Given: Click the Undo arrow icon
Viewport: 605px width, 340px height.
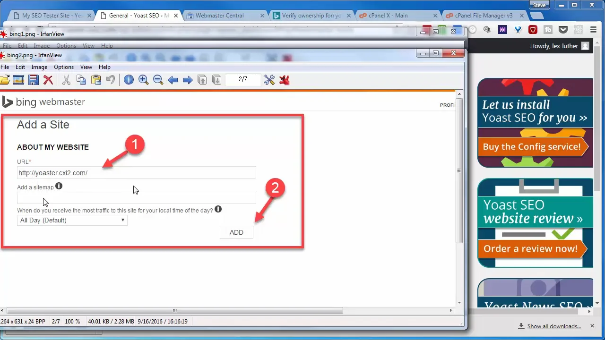Looking at the screenshot, I should point(110,80).
